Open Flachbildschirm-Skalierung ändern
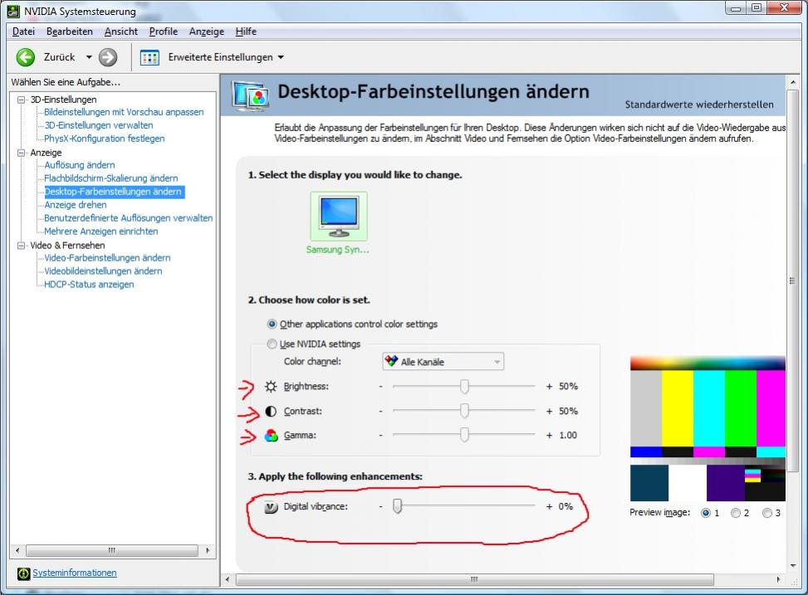 click(110, 178)
